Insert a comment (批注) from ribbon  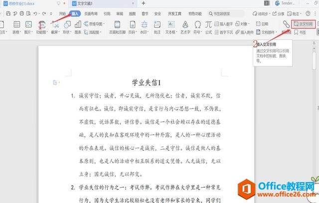pyautogui.click(x=157, y=27)
